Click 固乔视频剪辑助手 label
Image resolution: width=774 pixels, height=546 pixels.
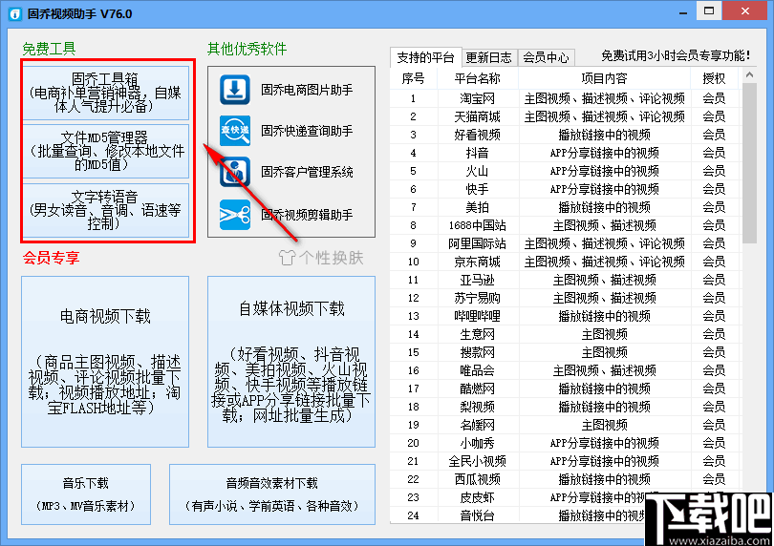pos(307,215)
